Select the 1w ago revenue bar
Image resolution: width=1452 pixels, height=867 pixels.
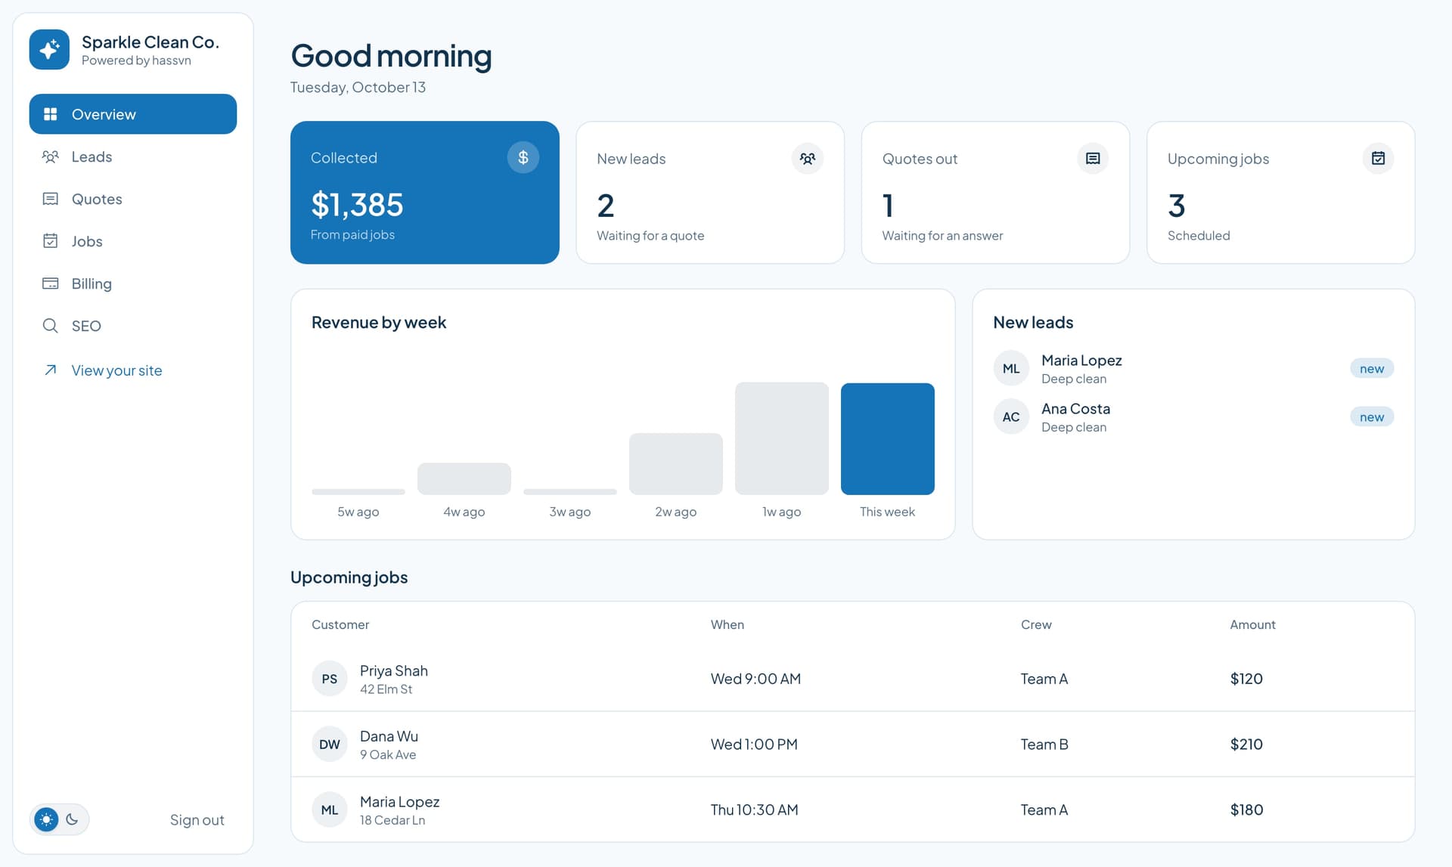tap(782, 438)
